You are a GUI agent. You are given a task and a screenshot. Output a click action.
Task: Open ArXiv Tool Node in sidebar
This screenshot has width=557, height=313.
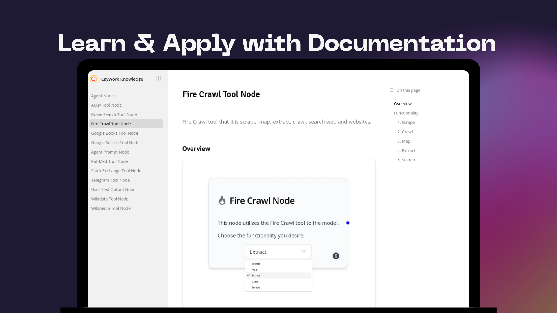(106, 105)
